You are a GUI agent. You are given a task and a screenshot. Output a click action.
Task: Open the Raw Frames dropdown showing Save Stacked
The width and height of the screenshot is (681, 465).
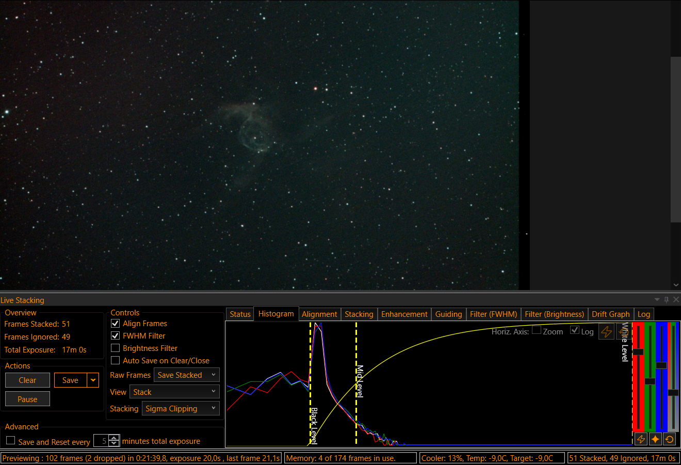(x=186, y=375)
